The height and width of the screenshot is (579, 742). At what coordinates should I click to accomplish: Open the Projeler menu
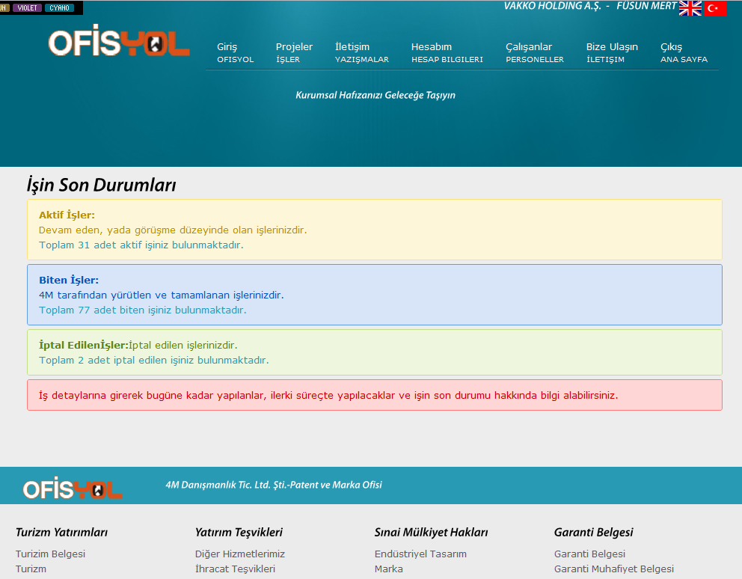click(x=294, y=52)
